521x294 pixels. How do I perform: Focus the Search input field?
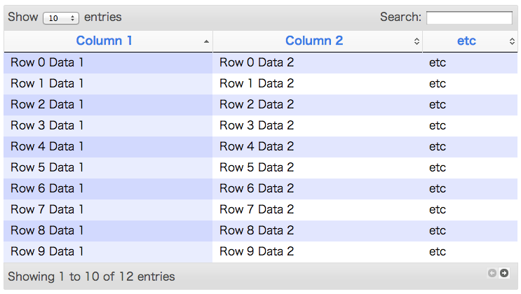(x=469, y=17)
